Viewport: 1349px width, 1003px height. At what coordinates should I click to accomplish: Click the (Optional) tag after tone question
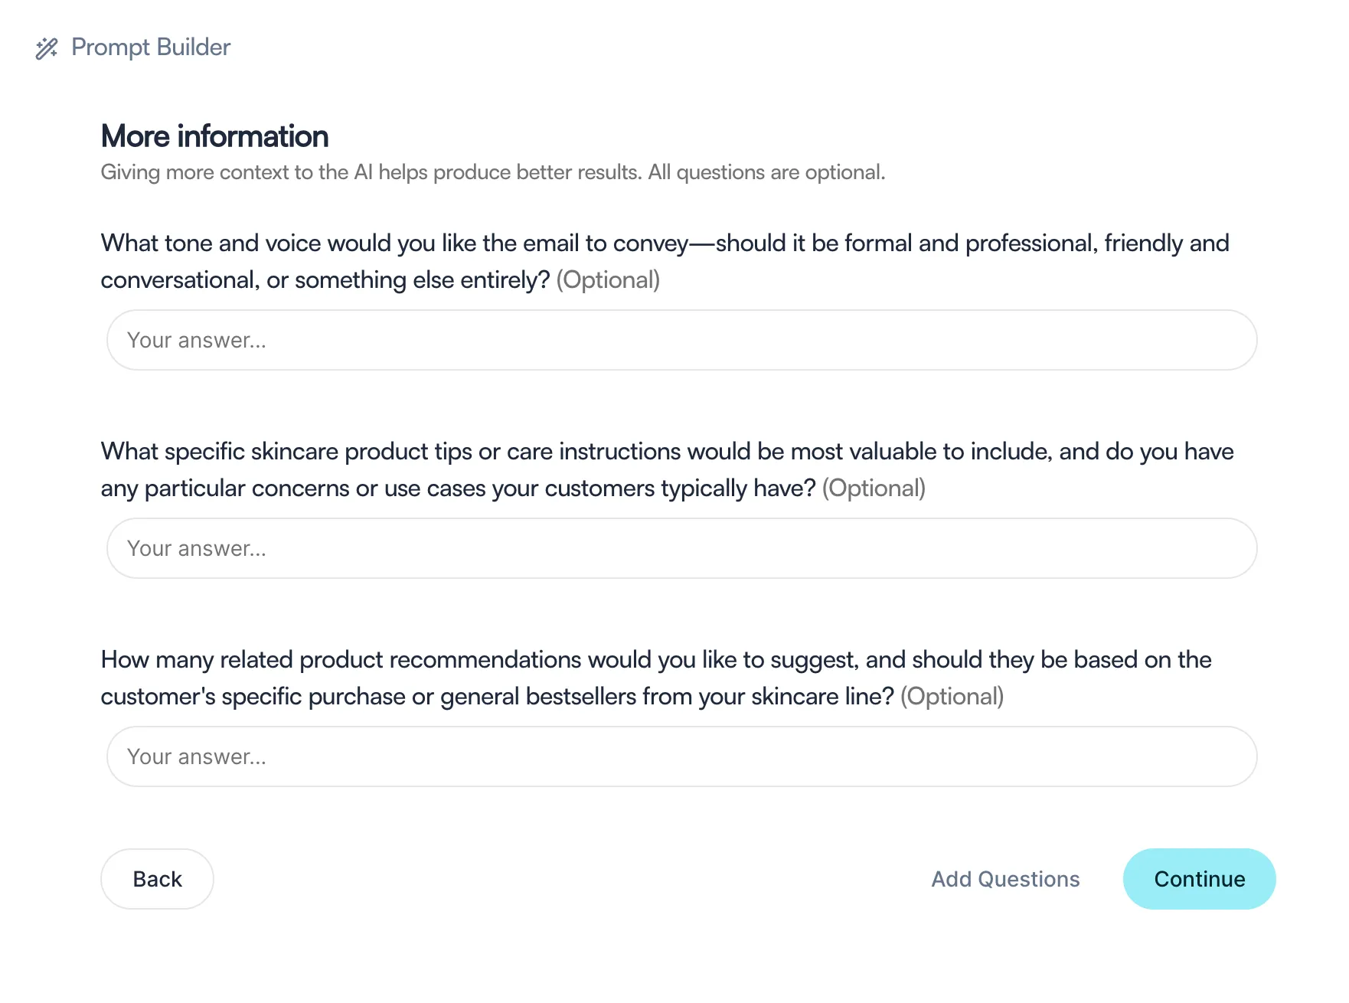pos(608,280)
